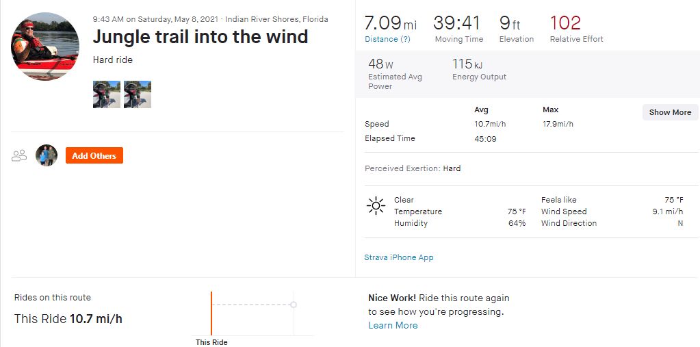Click the 39:41 Moving Time stat
The image size is (700, 347).
[x=458, y=29]
